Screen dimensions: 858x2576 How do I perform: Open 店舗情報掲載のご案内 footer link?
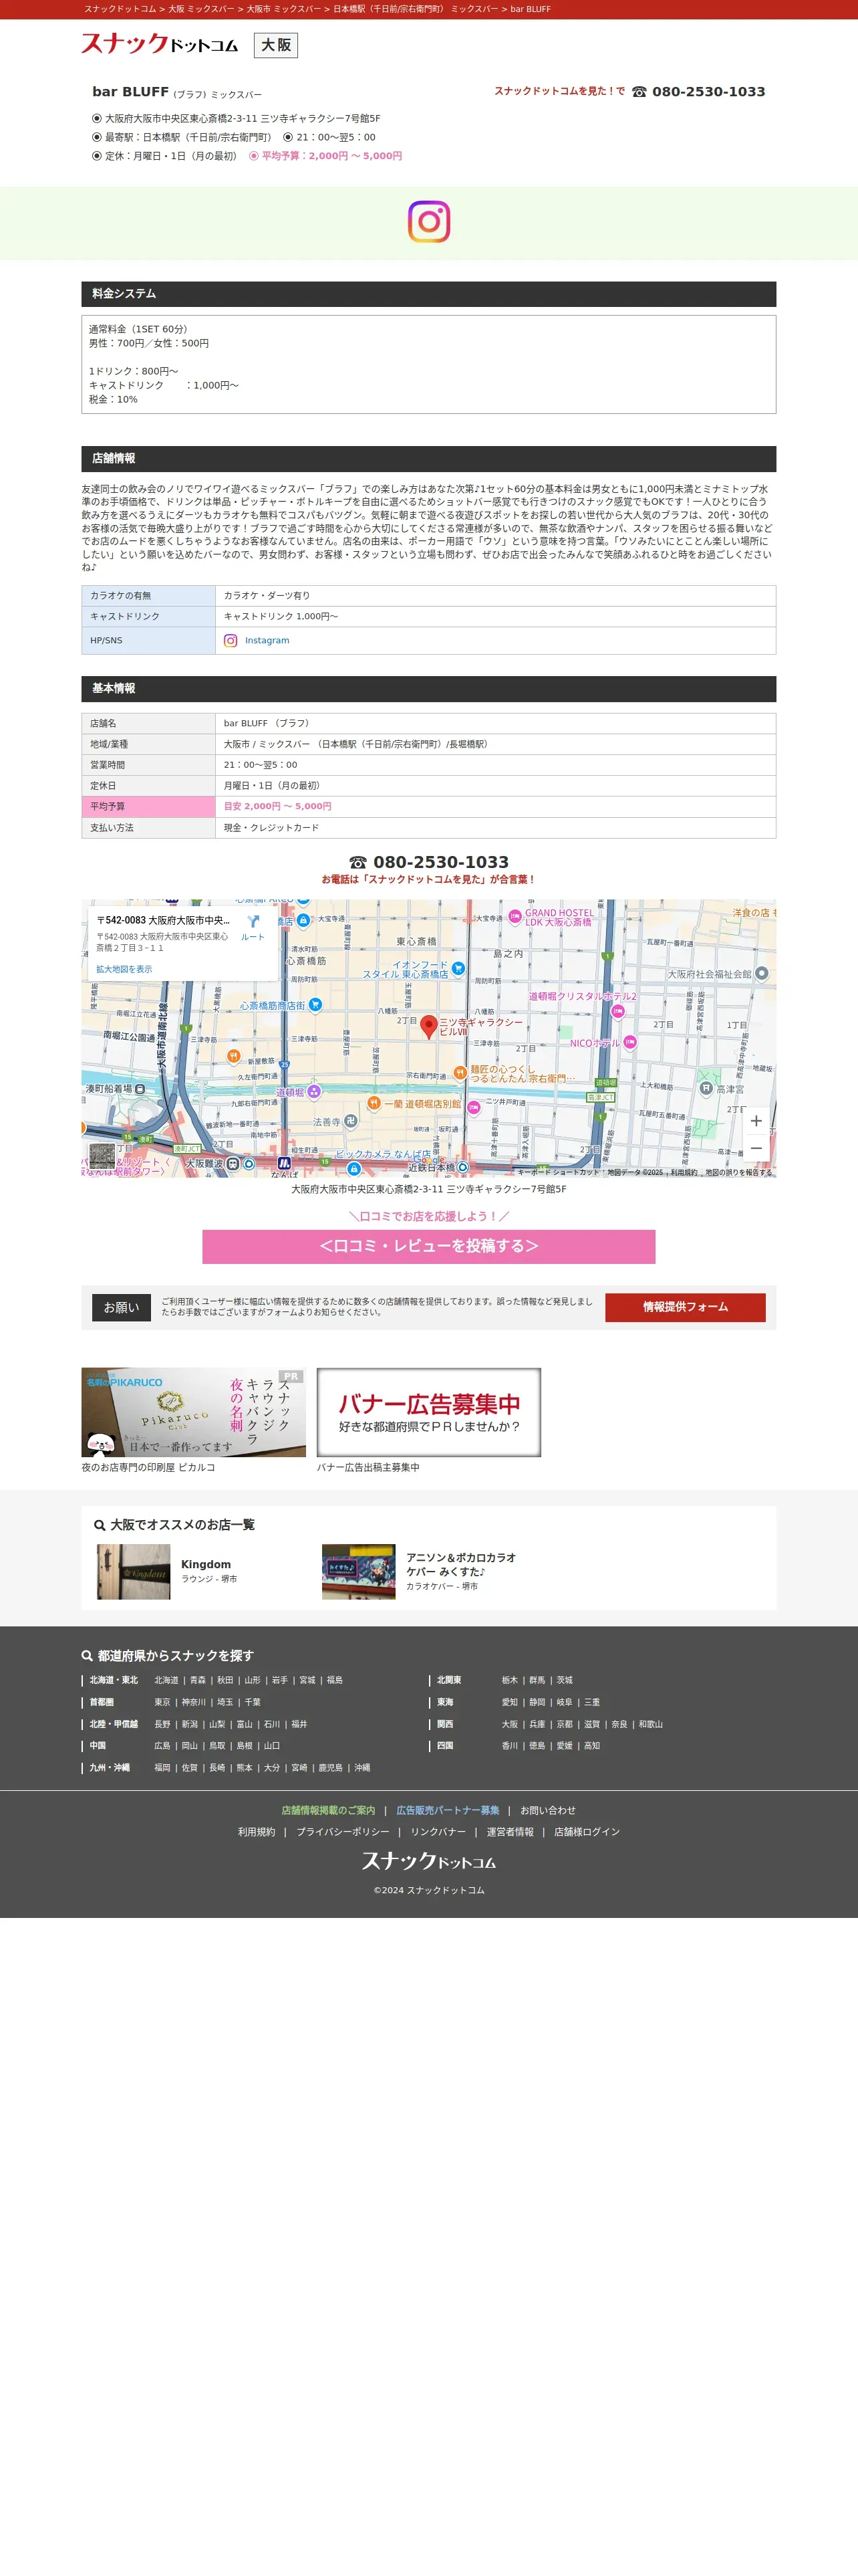click(327, 1810)
